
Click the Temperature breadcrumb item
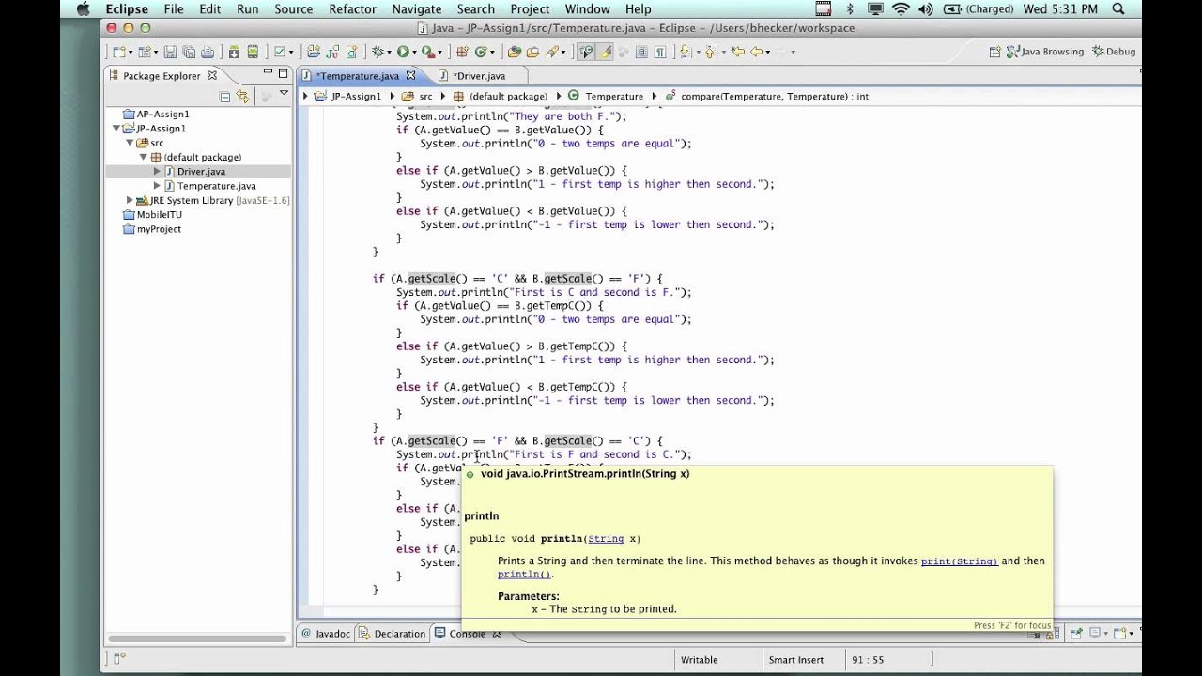click(606, 96)
